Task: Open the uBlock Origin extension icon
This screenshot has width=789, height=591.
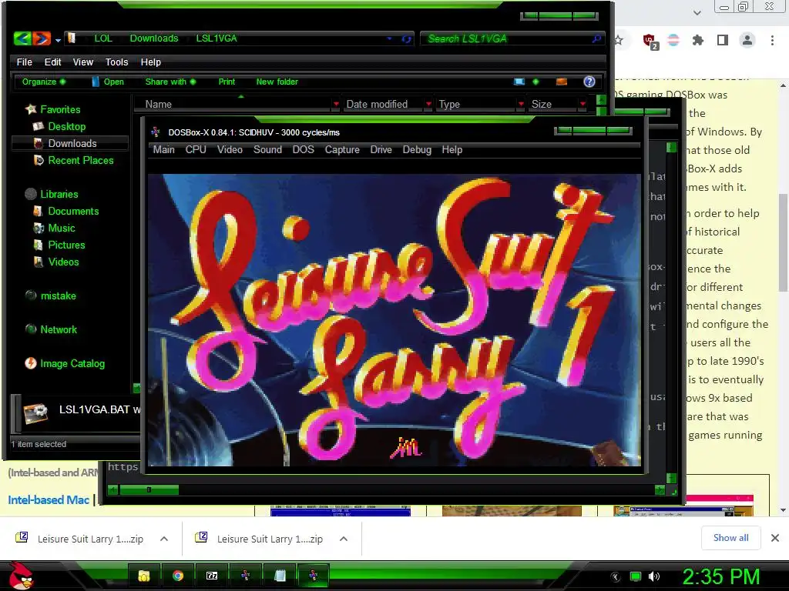Action: pyautogui.click(x=650, y=41)
